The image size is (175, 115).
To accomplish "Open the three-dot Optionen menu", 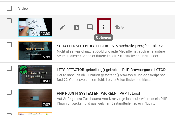I will (x=104, y=27).
